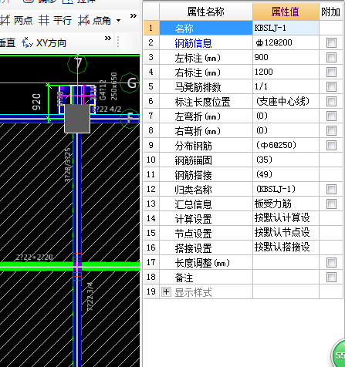The image size is (345, 367).
Task: Select the 名称 property row label
Action: (x=206, y=28)
